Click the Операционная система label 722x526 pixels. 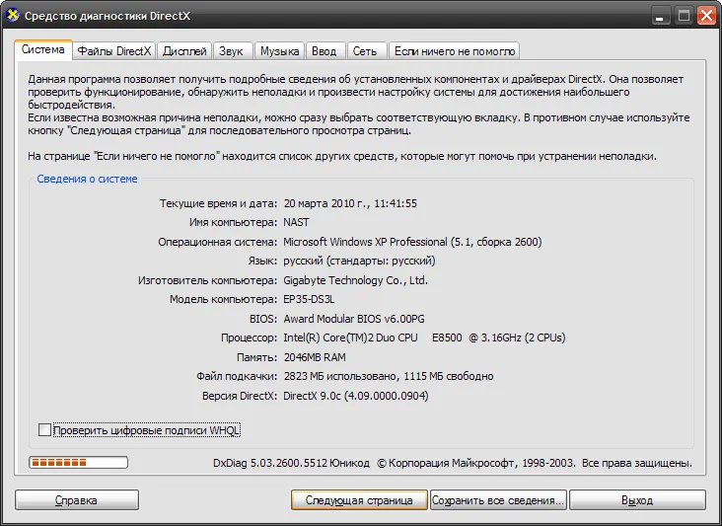pyautogui.click(x=217, y=242)
